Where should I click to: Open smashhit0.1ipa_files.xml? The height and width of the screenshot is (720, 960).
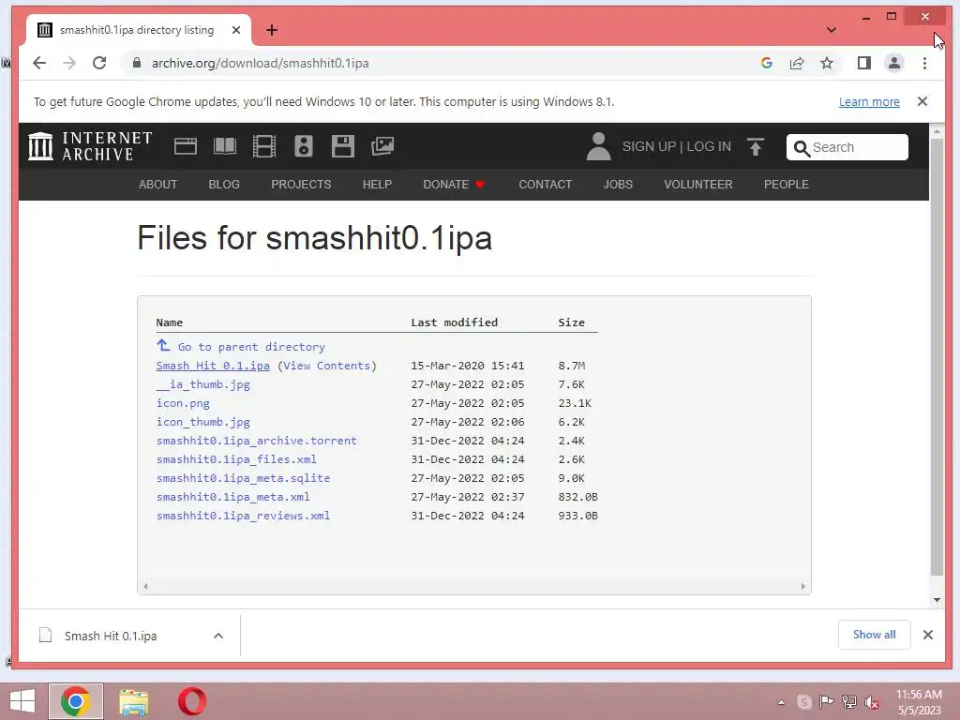coord(236,459)
